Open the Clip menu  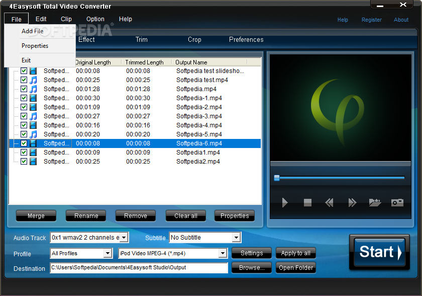pos(66,19)
